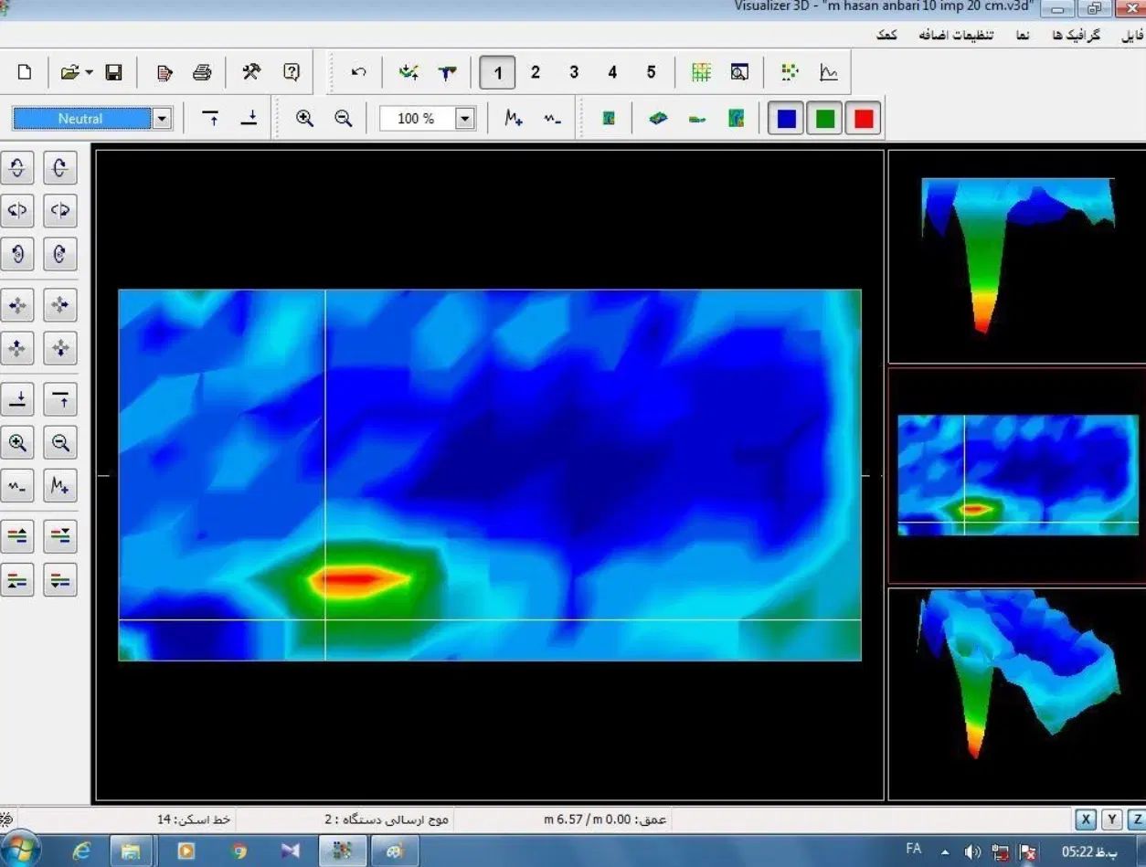The width and height of the screenshot is (1146, 867).
Task: Open the فایل menu
Action: click(x=1132, y=36)
